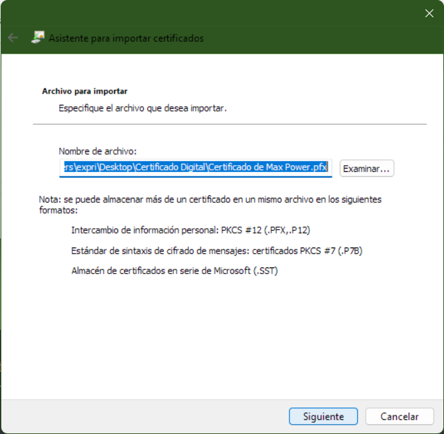Place cursor on 'Desktop' in the file path
444x434 pixels.
pyautogui.click(x=117, y=168)
